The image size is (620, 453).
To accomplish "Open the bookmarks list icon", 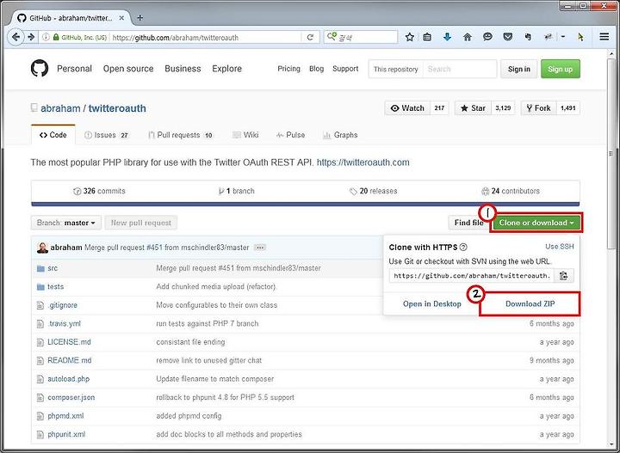I will pyautogui.click(x=427, y=37).
